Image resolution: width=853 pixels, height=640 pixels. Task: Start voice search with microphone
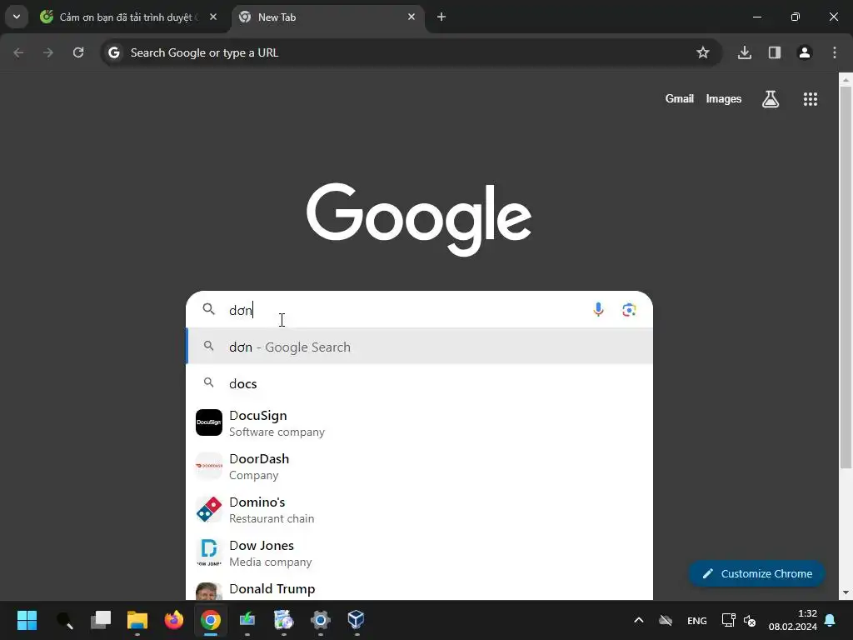pos(598,310)
